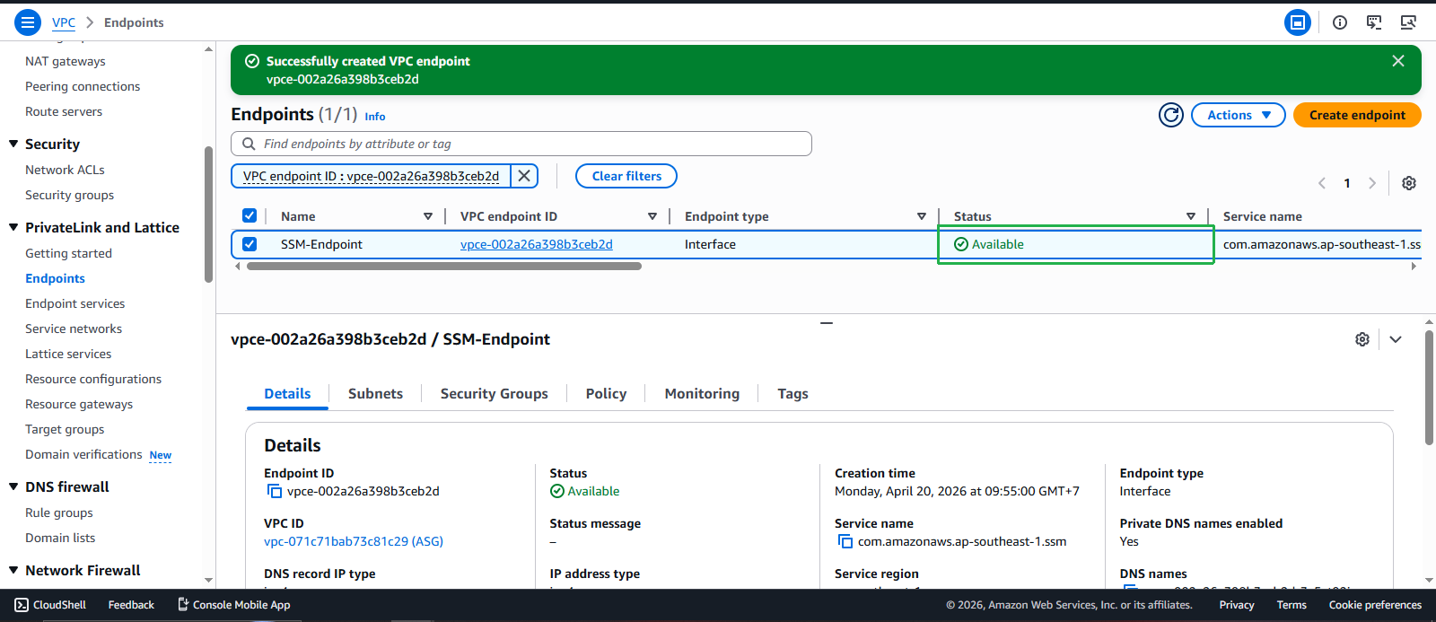The width and height of the screenshot is (1436, 622).
Task: Open the Policy tab
Action: click(x=606, y=393)
